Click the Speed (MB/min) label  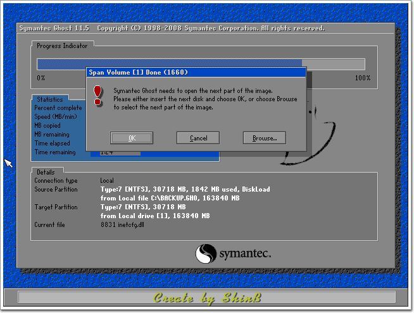[x=56, y=116]
